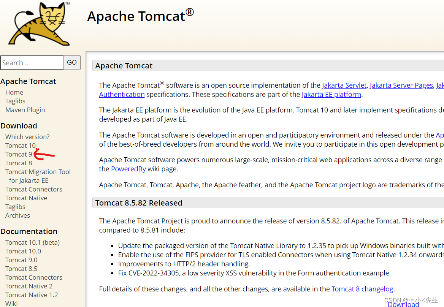
Task: Open Taglibs under Download section
Action: (x=15, y=207)
